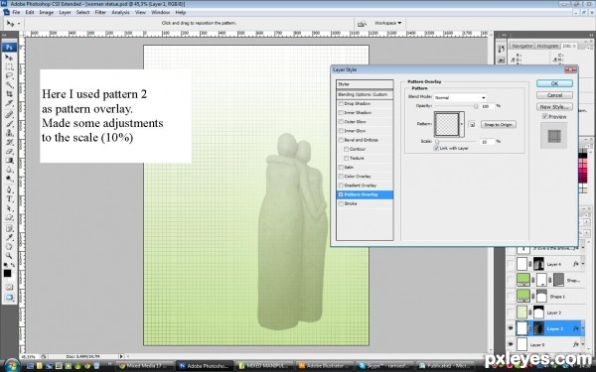Change screen mode at toolbar bottom

pos(9,298)
